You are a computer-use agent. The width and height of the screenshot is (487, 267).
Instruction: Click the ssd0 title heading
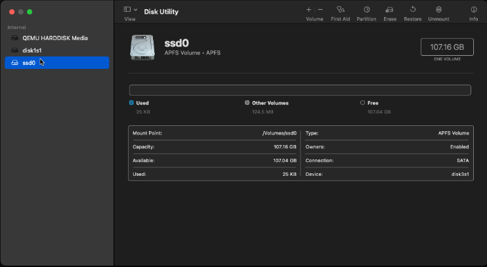(x=177, y=43)
